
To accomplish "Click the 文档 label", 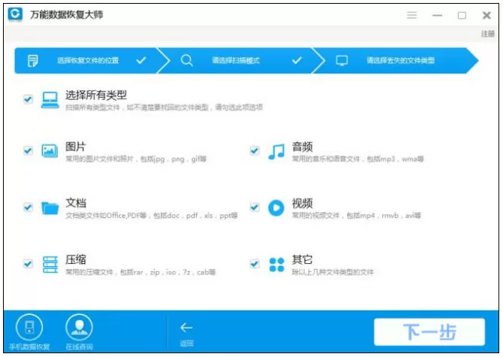I will (76, 203).
